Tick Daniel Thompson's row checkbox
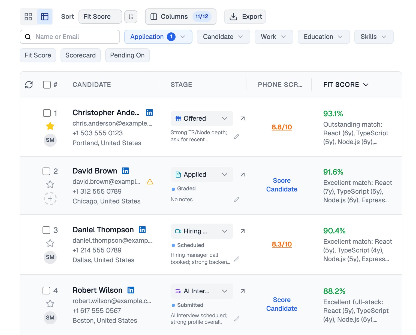416x335 pixels. [46, 230]
